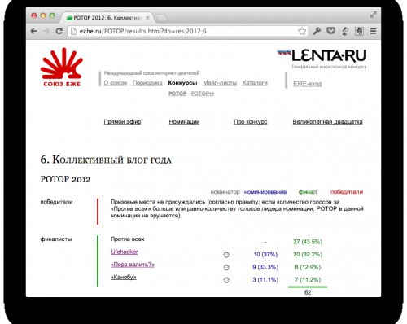
Task: Click the победители section label on the left
Action: click(x=56, y=202)
